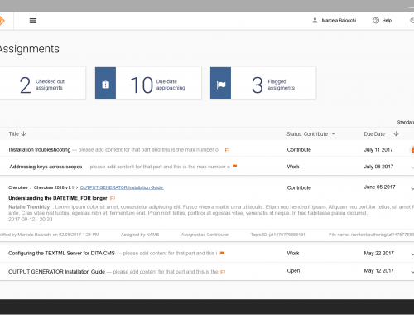
Task: Click the orange application logo
Action: pos(2,21)
